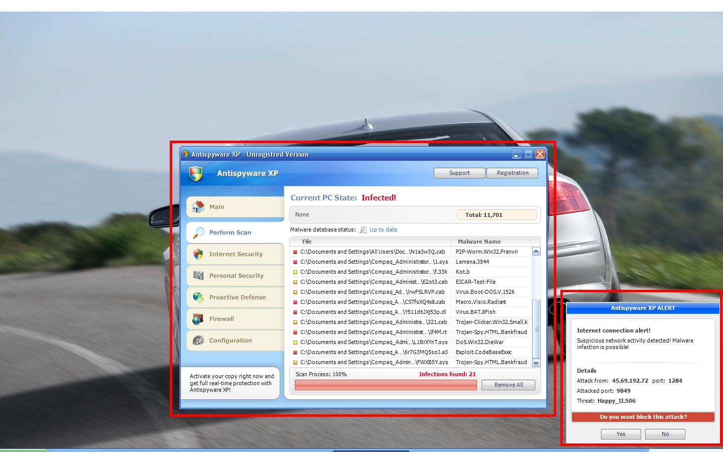Click the shield icon for Internet Security
The image size is (723, 452).
coord(198,254)
